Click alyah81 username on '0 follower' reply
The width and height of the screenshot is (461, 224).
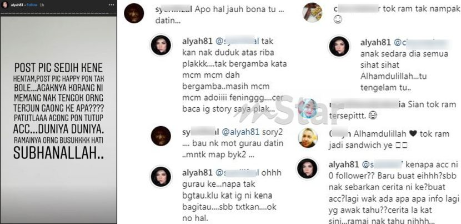click(x=343, y=164)
